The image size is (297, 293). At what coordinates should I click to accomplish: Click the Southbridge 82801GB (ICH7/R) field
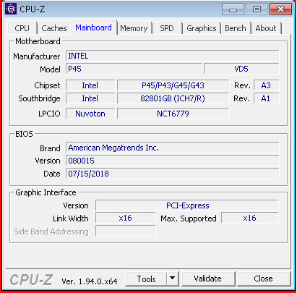tap(173, 98)
